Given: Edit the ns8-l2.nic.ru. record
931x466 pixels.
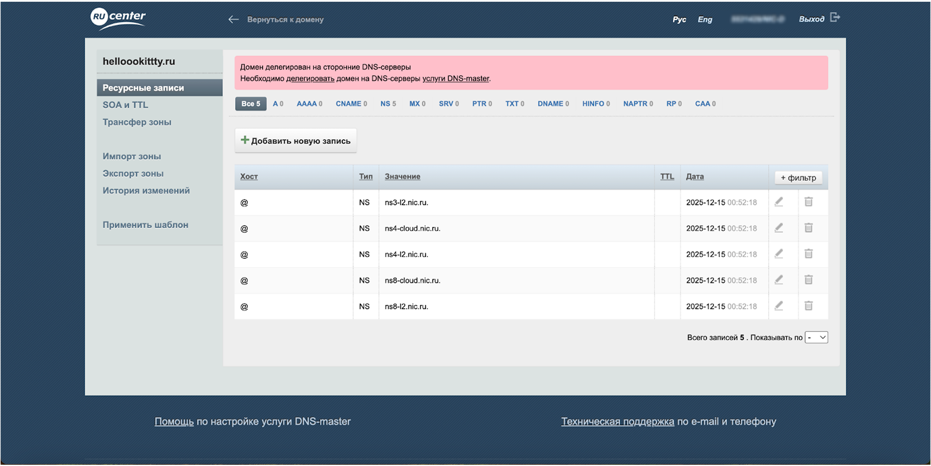Looking at the screenshot, I should coord(779,306).
